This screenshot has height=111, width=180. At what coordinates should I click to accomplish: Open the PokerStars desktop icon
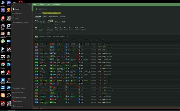9,73
